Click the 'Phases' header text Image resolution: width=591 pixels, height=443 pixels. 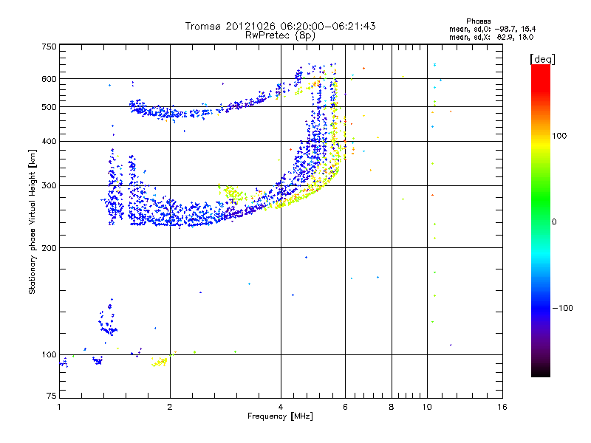pos(478,21)
